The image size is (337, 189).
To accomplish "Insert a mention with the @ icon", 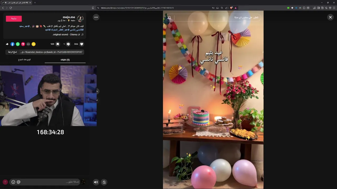I will pyautogui.click(x=18, y=182).
